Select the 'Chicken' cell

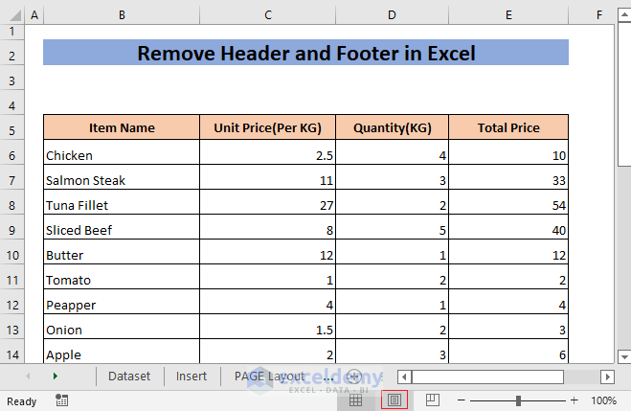[122, 152]
